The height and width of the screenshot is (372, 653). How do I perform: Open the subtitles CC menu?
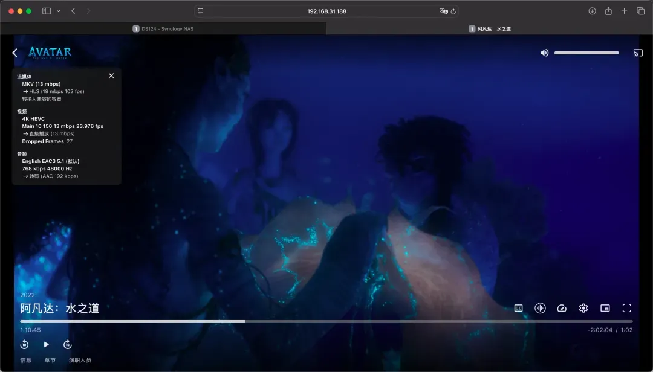click(x=519, y=309)
